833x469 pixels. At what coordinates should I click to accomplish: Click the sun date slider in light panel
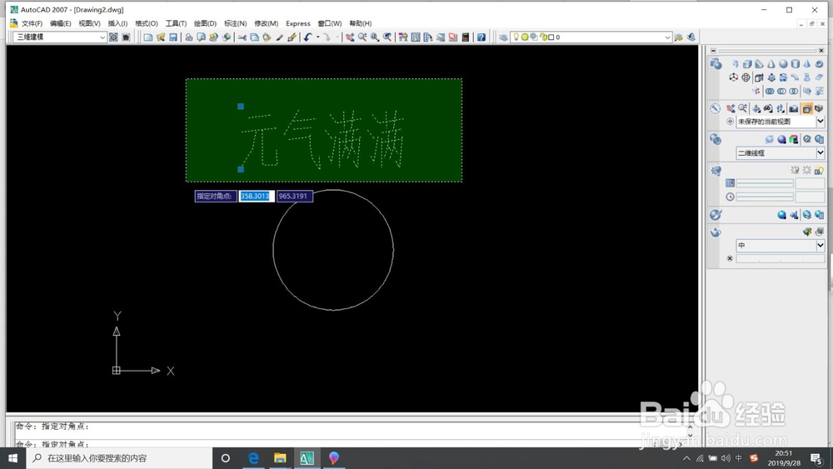click(x=765, y=183)
